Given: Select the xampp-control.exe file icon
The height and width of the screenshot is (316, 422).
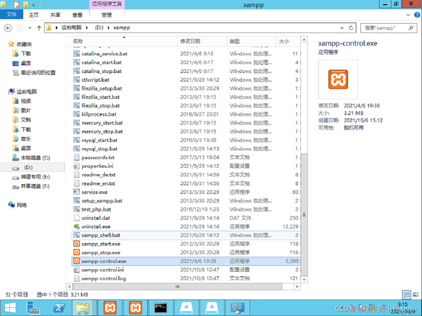Looking at the screenshot, I should click(x=77, y=261).
